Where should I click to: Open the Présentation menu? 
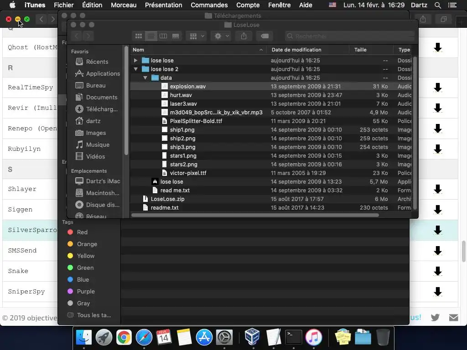click(x=164, y=5)
